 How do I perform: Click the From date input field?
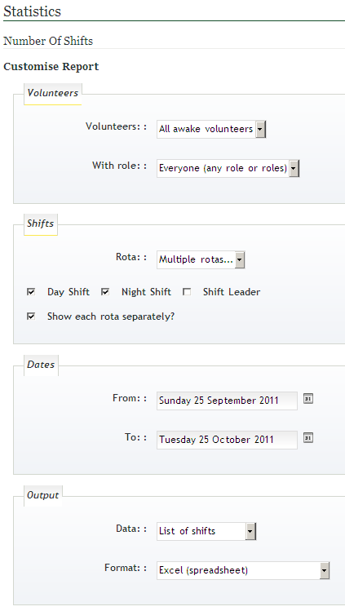pos(227,401)
